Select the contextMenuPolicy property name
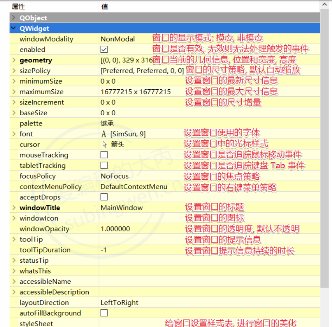332x327 pixels. click(x=51, y=187)
